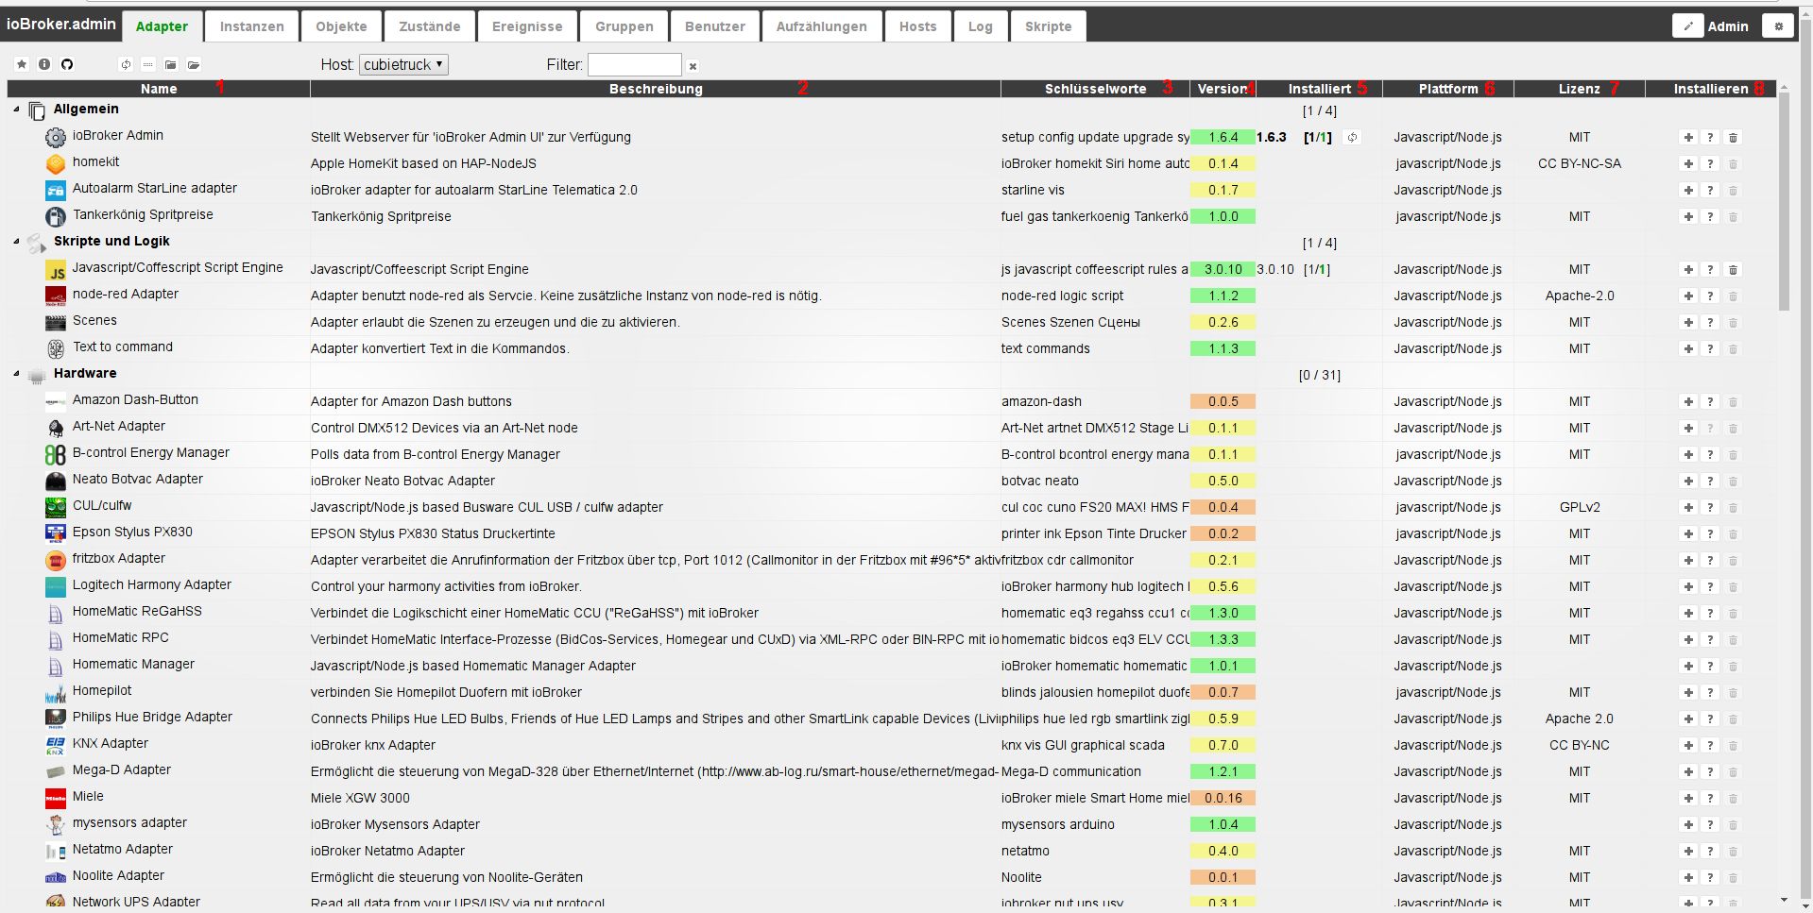Collapse the Hardware group

pos(16,374)
